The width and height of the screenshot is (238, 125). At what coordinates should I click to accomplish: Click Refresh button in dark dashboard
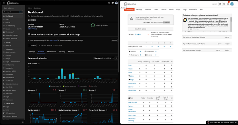pyautogui.click(x=32, y=45)
